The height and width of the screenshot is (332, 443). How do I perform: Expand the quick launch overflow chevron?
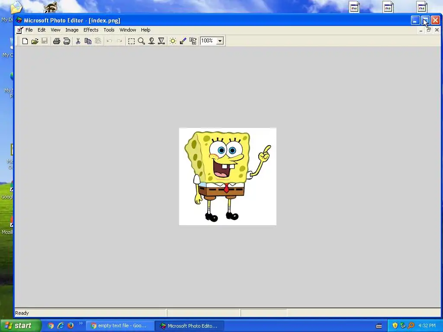click(80, 323)
